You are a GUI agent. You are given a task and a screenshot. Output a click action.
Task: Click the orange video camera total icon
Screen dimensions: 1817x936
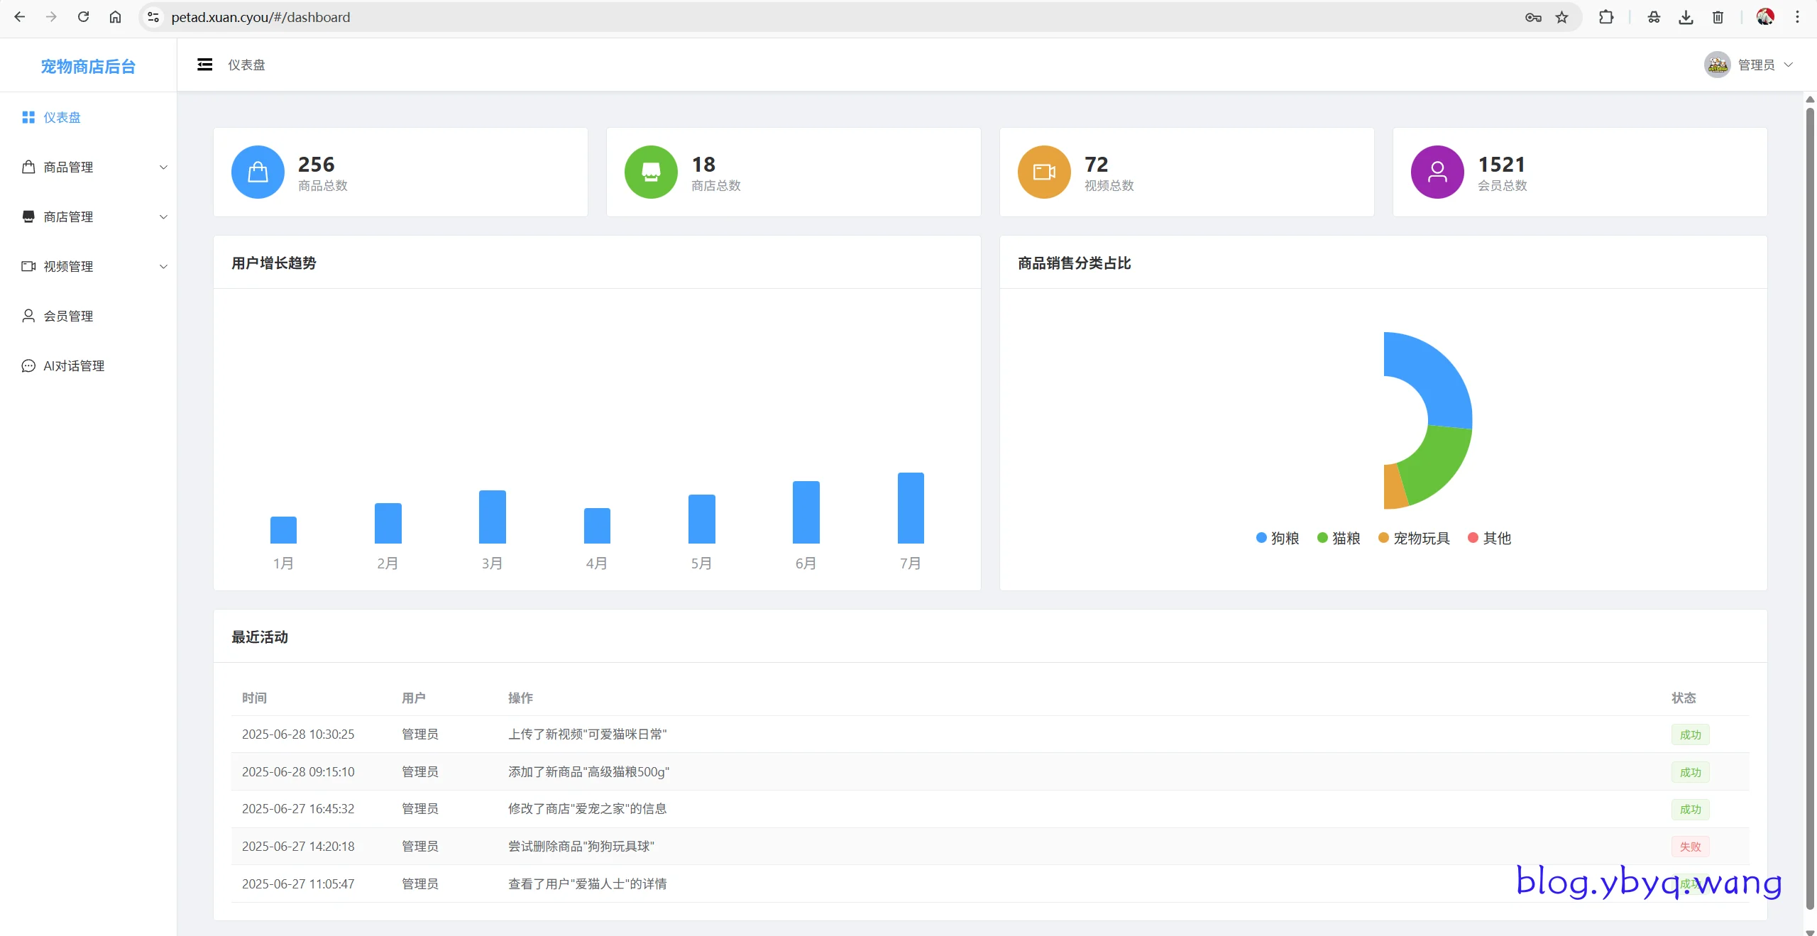click(1044, 172)
